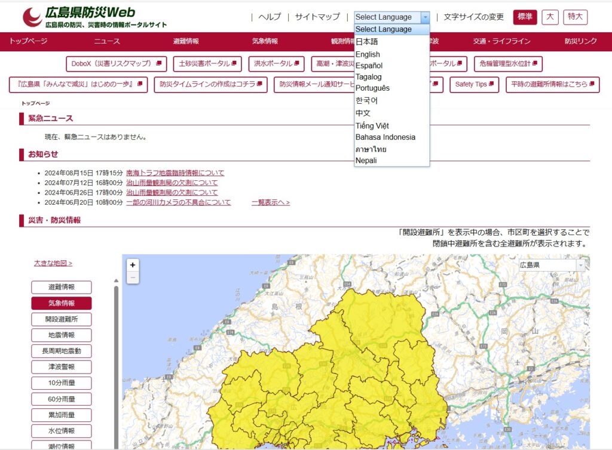Zoom in the map with plus button

[x=133, y=265]
